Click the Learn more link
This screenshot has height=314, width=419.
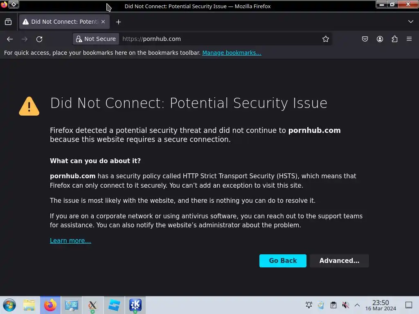(70, 240)
